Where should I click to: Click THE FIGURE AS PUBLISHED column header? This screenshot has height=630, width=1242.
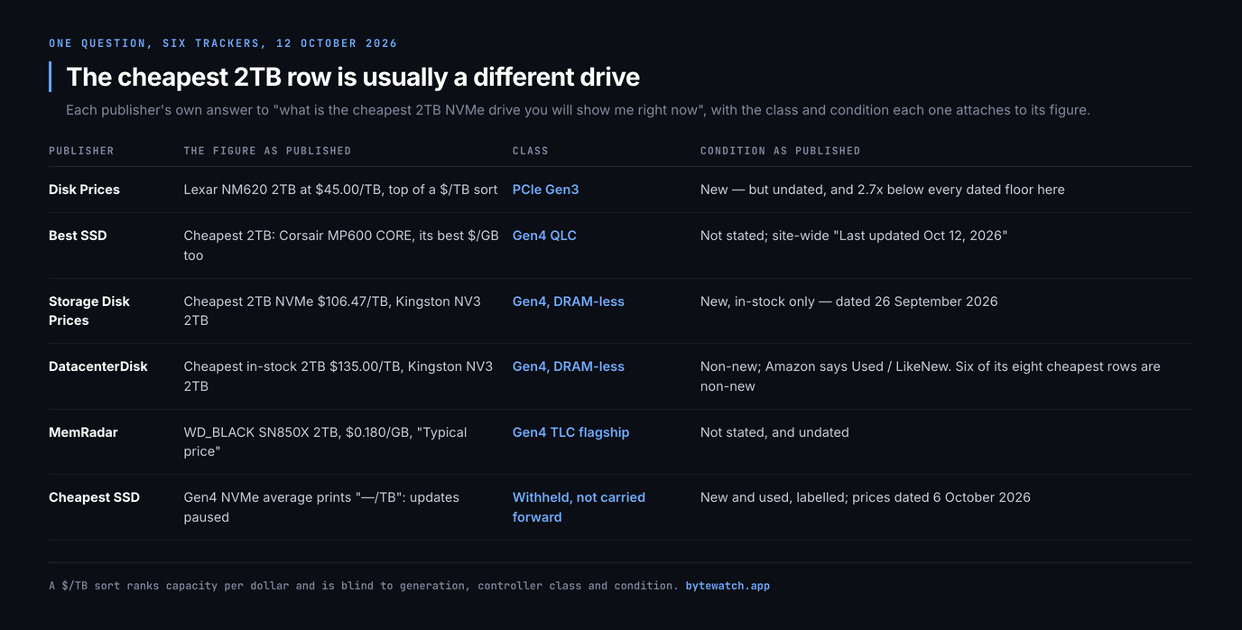(x=267, y=151)
